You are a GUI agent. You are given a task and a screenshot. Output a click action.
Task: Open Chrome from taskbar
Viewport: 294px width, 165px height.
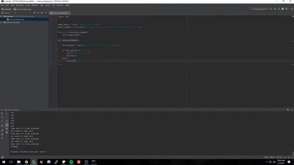tap(26, 162)
